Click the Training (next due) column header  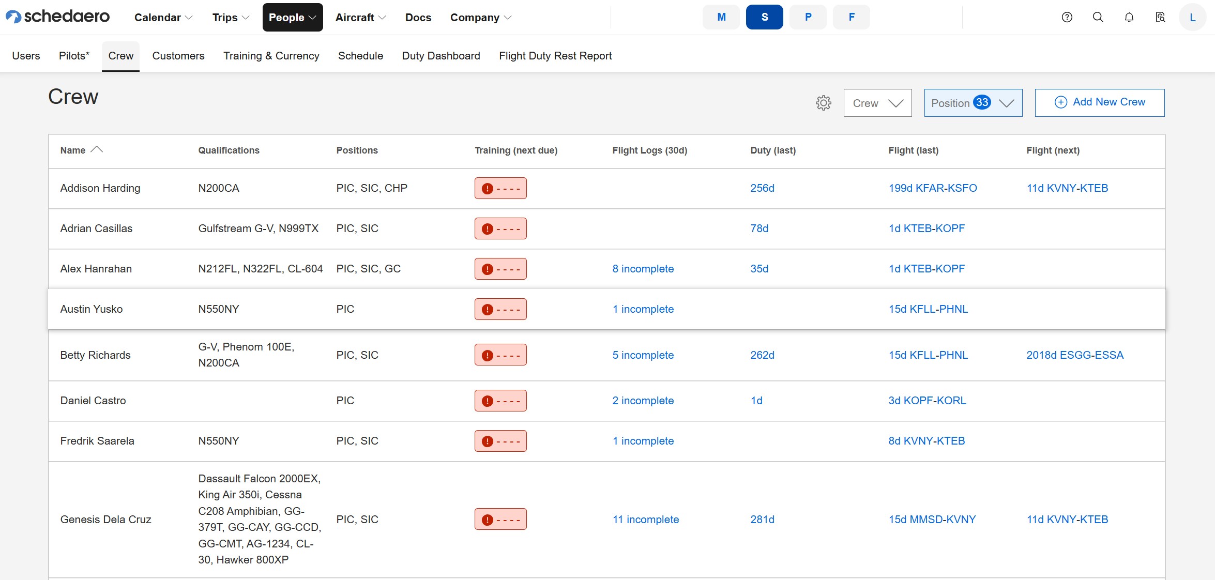(x=516, y=150)
